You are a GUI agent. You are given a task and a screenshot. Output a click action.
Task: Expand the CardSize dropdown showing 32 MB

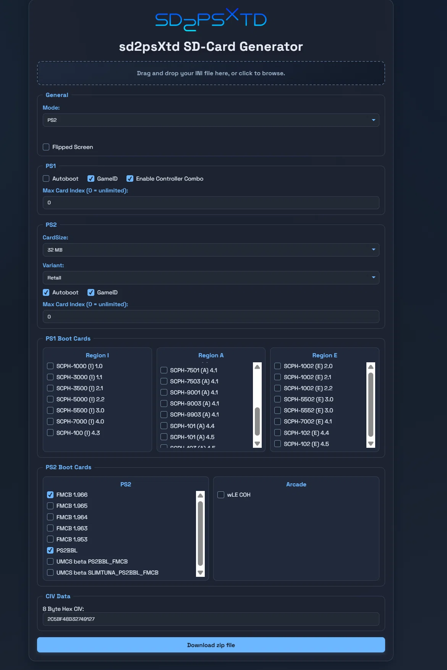pos(211,250)
